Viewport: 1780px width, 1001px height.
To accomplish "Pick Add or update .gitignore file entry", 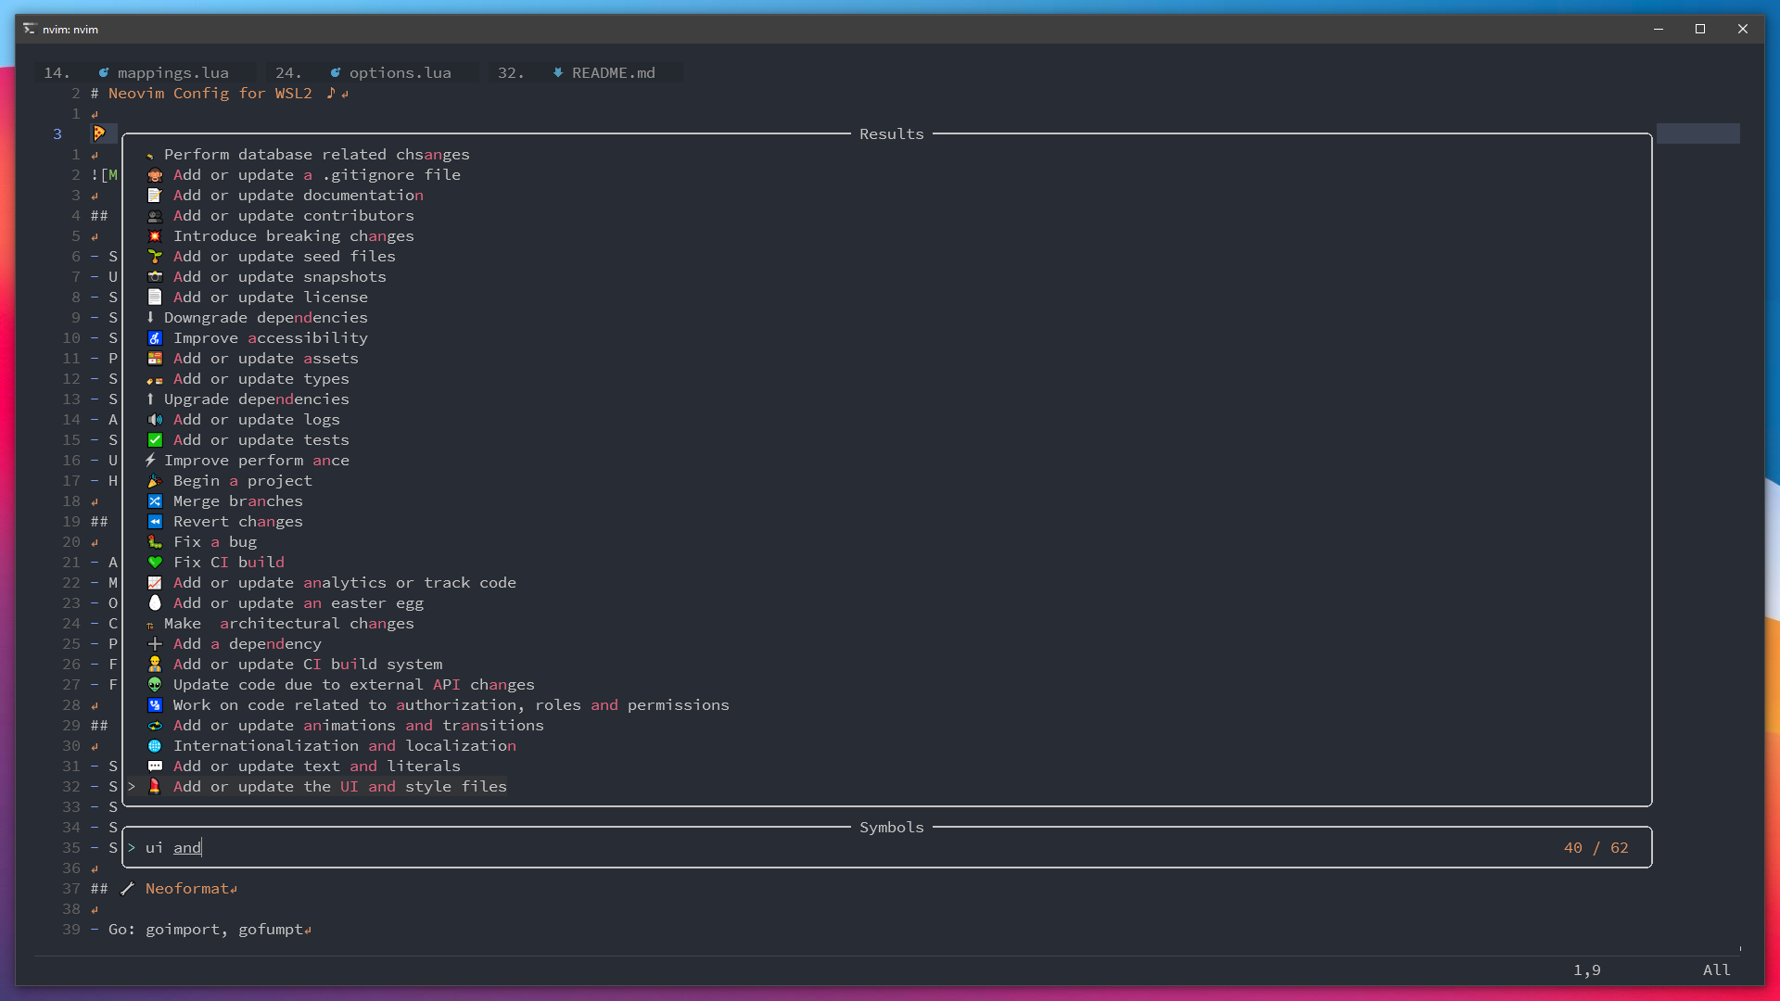I will click(316, 175).
